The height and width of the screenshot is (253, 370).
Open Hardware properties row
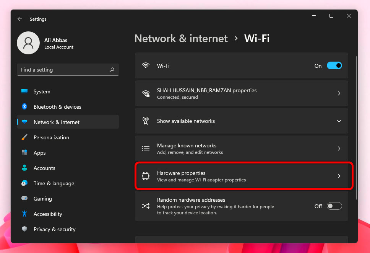click(242, 176)
